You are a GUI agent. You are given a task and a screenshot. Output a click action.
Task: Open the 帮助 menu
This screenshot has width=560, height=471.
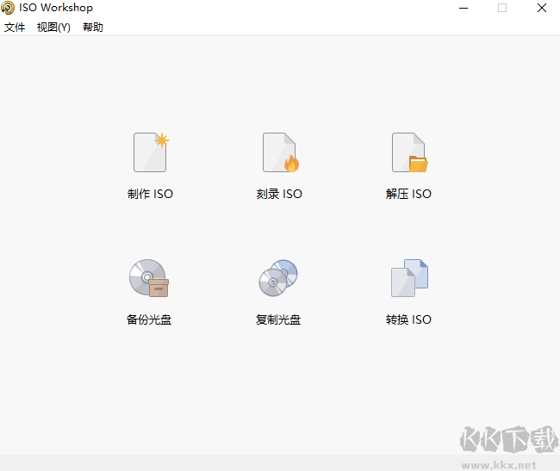[x=93, y=27]
